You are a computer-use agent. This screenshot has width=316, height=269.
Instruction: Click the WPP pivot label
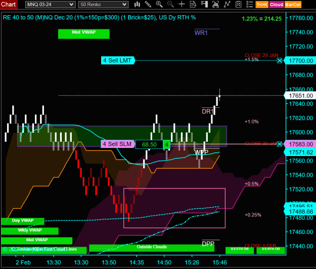coord(201,152)
